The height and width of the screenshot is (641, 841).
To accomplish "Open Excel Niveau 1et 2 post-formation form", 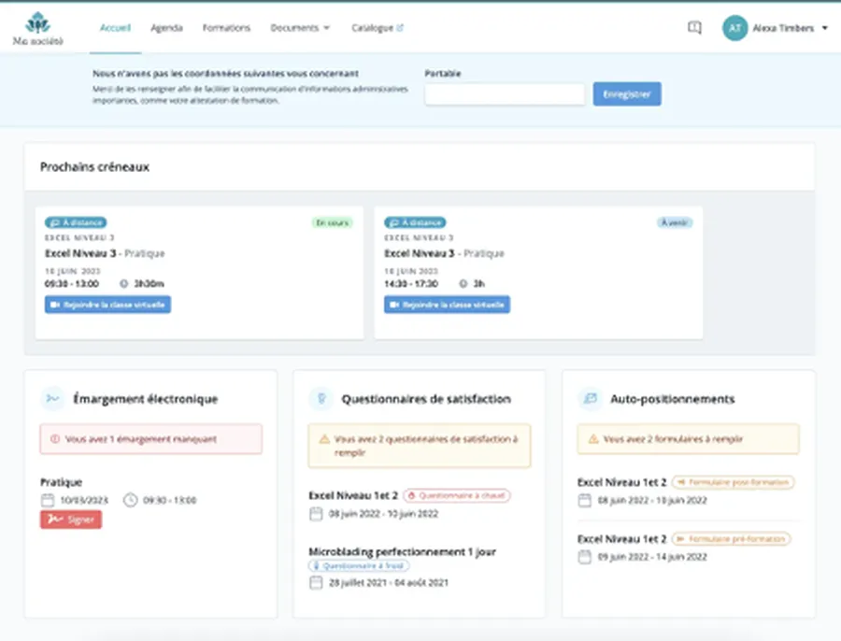I will (622, 482).
